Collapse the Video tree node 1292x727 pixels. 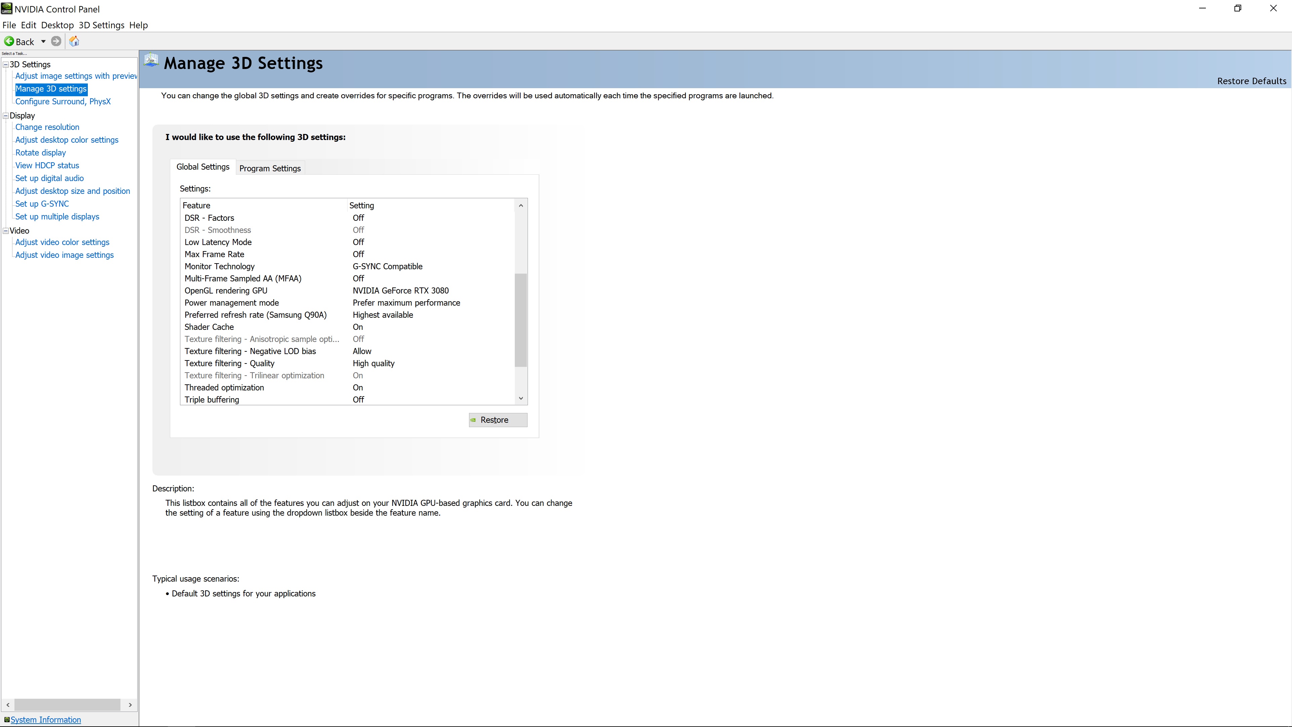[5, 231]
